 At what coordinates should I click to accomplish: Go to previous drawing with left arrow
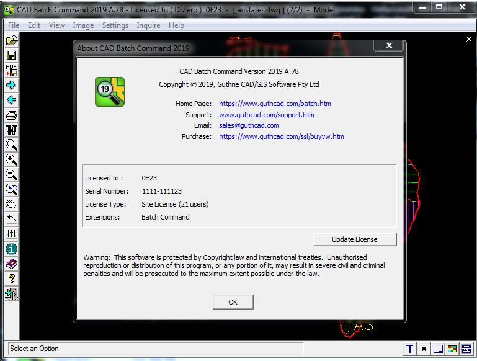pyautogui.click(x=12, y=100)
